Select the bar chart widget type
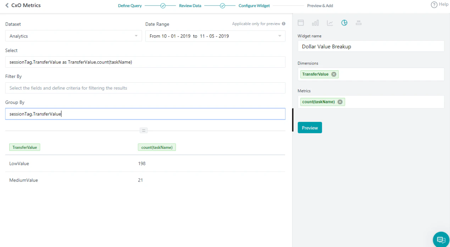Image resolution: width=450 pixels, height=247 pixels. [x=315, y=23]
